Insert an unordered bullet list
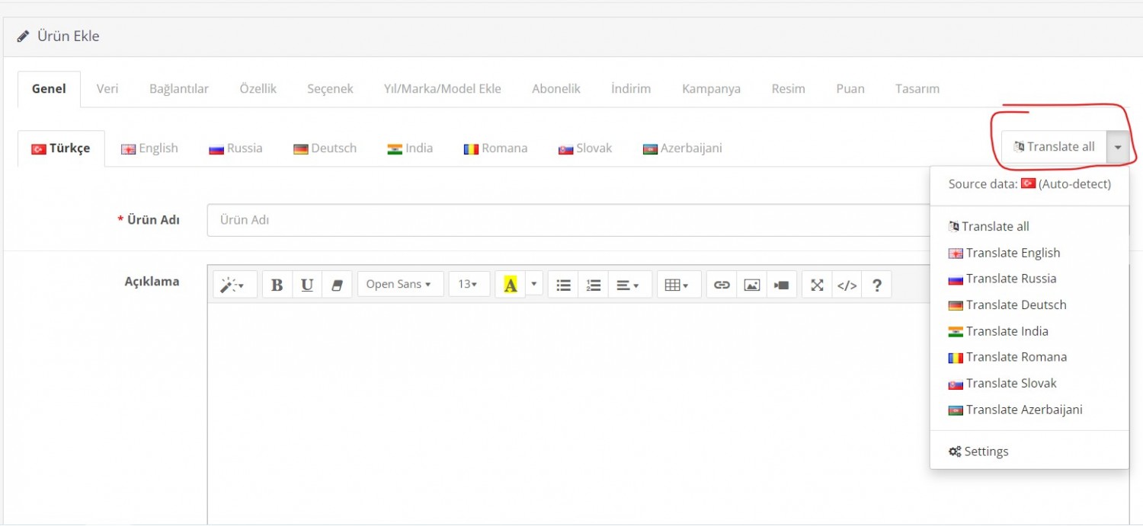Image resolution: width=1143 pixels, height=526 pixels. pyautogui.click(x=563, y=285)
